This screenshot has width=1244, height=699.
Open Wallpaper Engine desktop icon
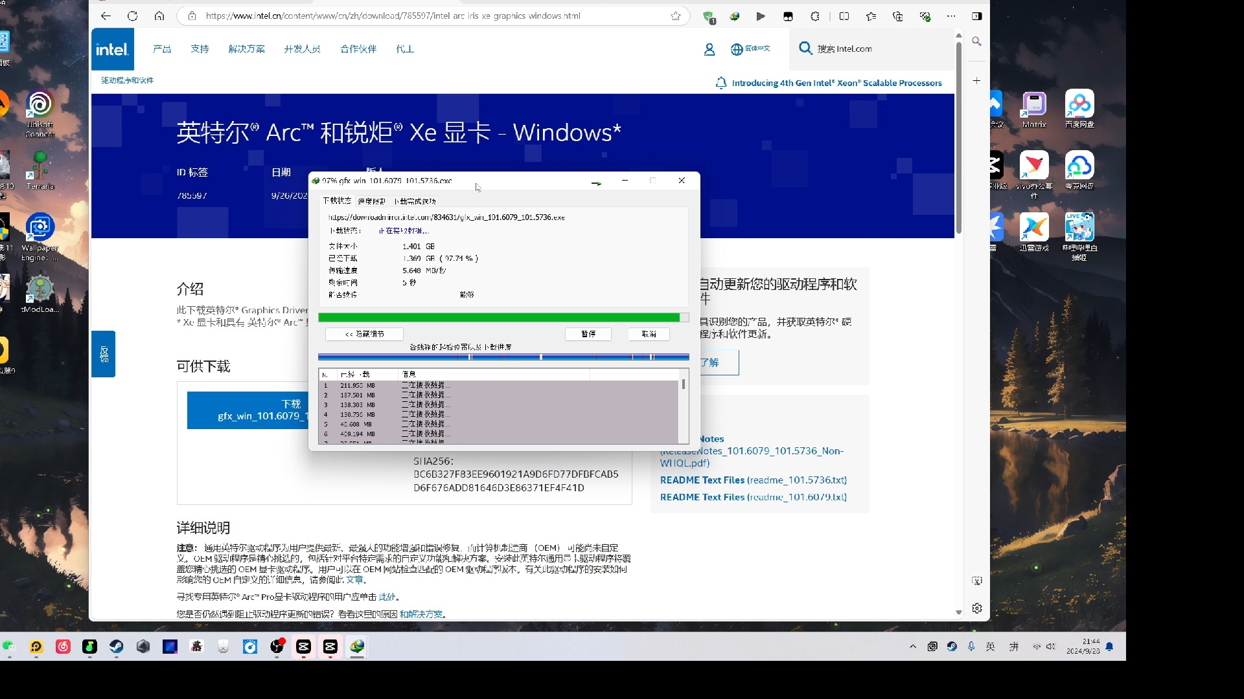click(x=40, y=237)
